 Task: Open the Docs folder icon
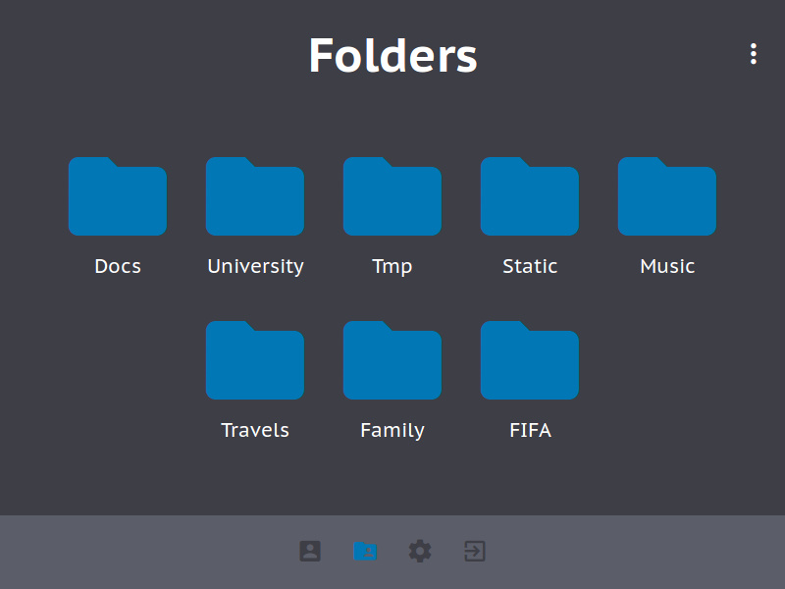tap(118, 196)
